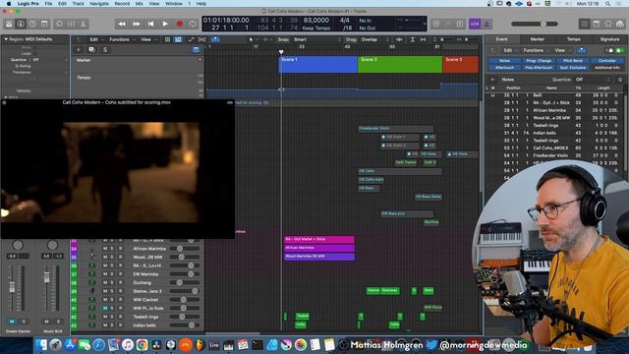This screenshot has width=629, height=354.
Task: Open the List Editors button
Action: point(585,24)
